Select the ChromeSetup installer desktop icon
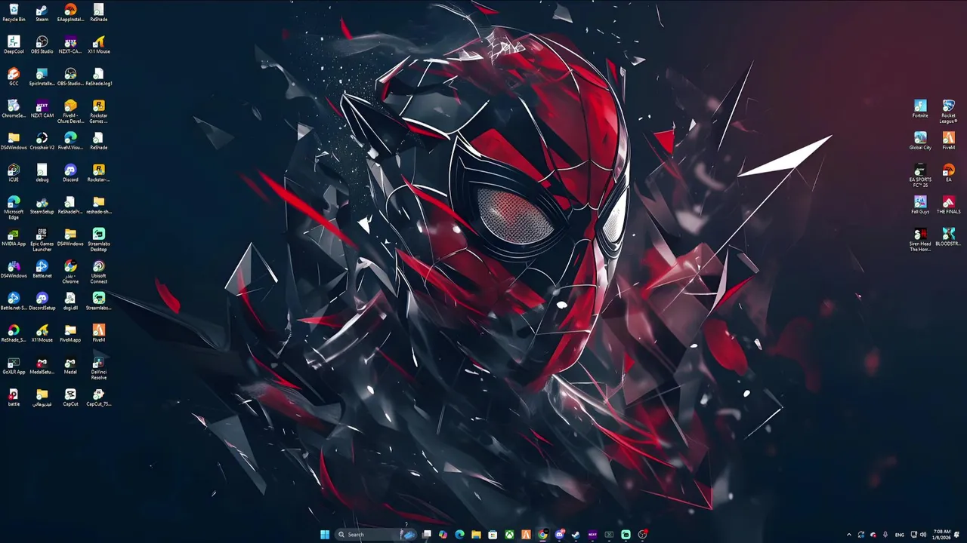 14,109
